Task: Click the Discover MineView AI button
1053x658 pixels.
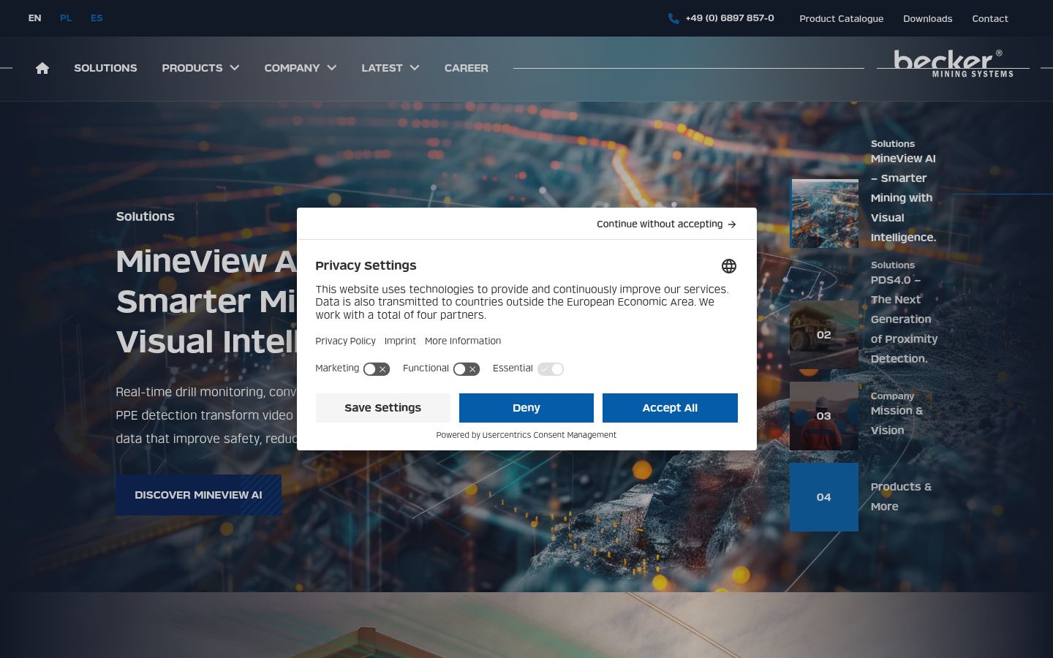Action: pyautogui.click(x=198, y=495)
